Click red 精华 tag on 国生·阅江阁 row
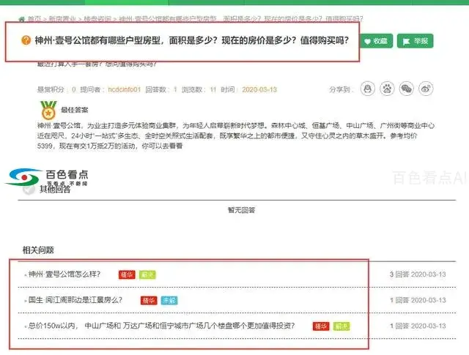 coord(149,300)
